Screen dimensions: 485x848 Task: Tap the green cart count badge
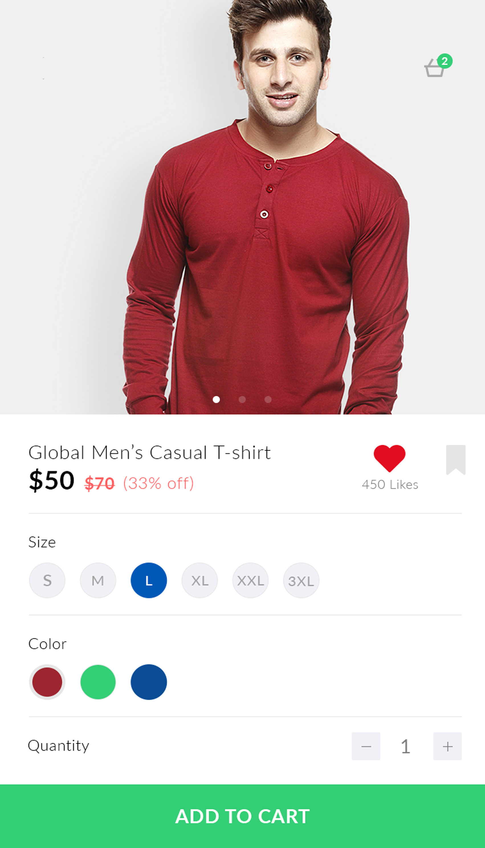click(445, 61)
